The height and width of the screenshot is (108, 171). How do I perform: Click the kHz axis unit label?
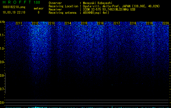(2, 22)
